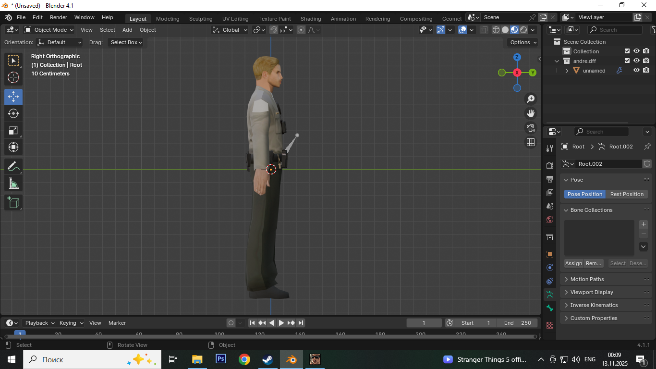Expand the Inverse Kinematics panel
The width and height of the screenshot is (656, 369).
click(x=594, y=305)
